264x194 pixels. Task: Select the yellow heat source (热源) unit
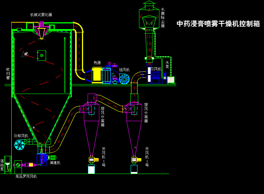[x=97, y=74]
